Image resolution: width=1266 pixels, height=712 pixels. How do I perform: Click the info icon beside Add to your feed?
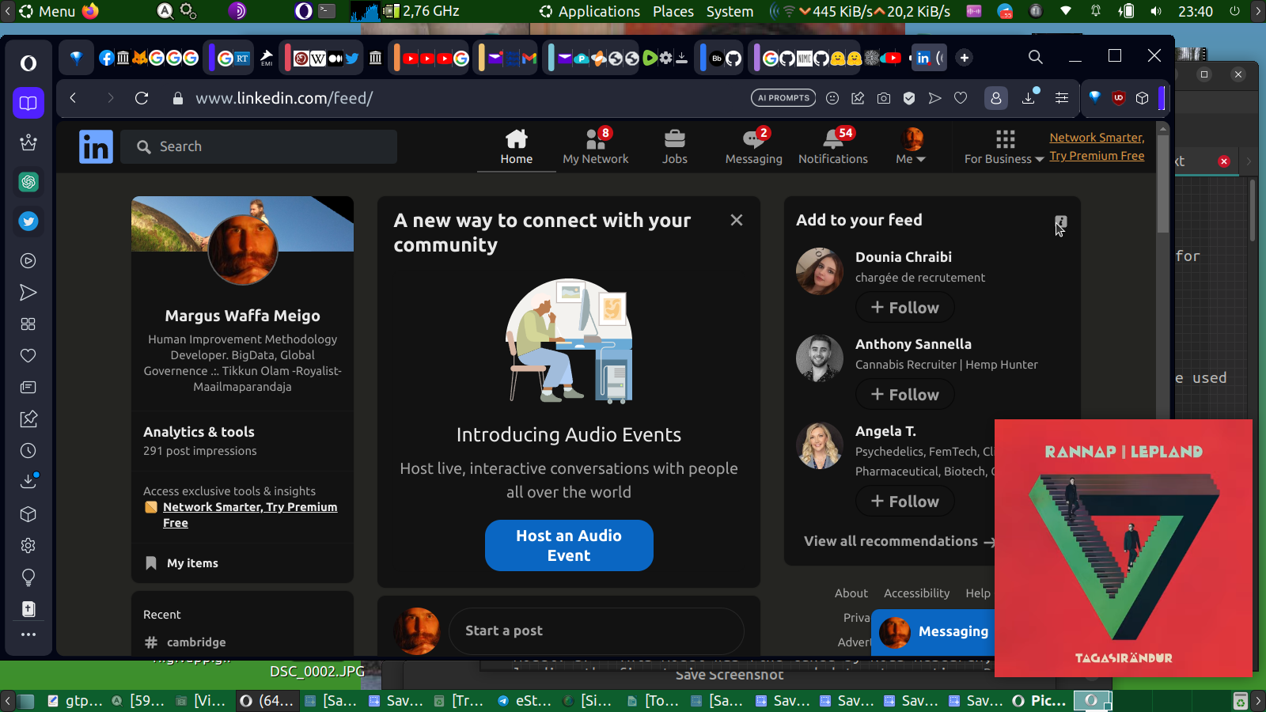(x=1061, y=222)
